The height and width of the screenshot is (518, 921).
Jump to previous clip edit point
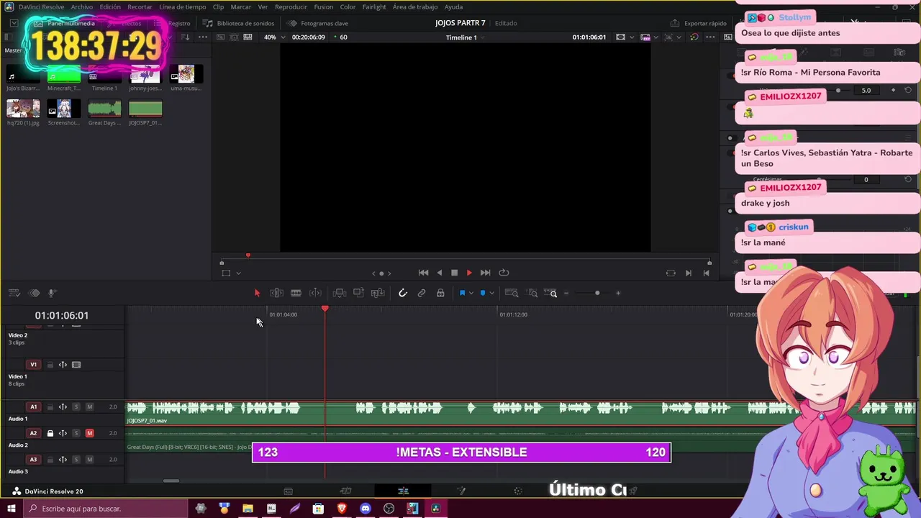706,273
